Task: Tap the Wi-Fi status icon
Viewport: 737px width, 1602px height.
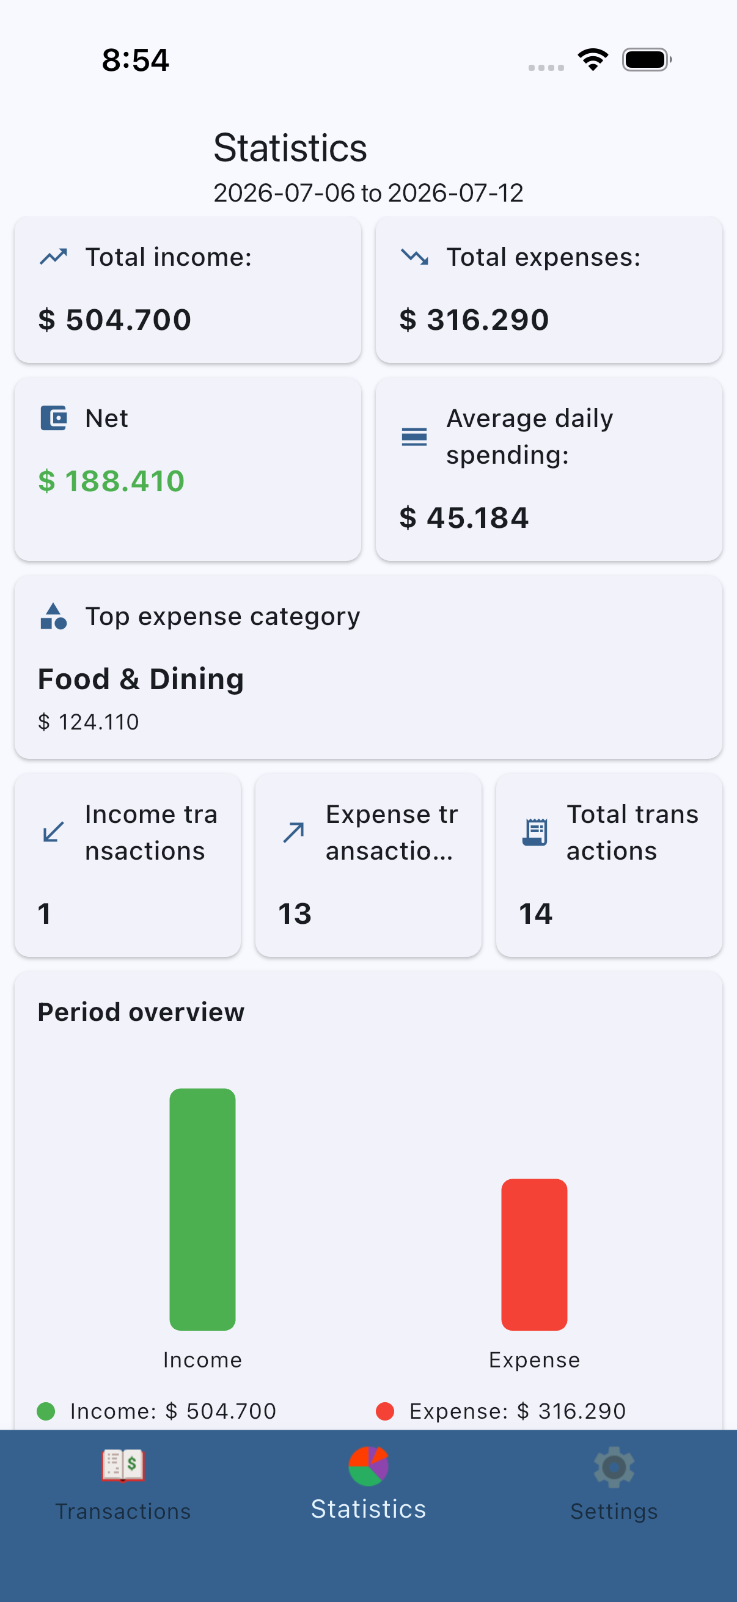Action: [593, 60]
